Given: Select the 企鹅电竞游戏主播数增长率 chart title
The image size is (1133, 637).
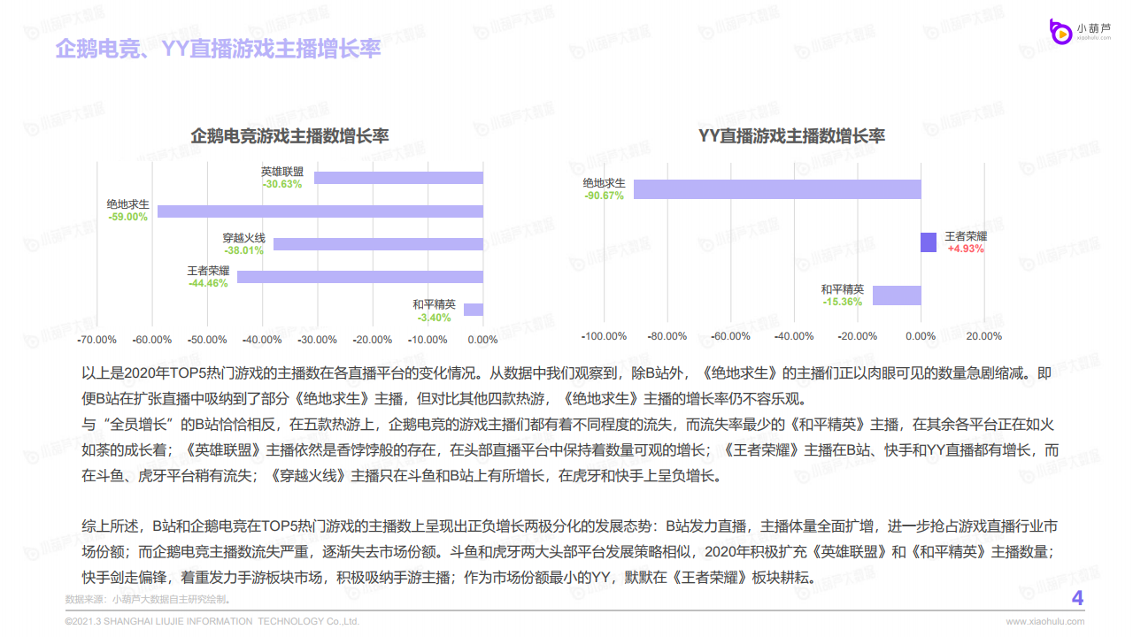Looking at the screenshot, I should (x=289, y=136).
